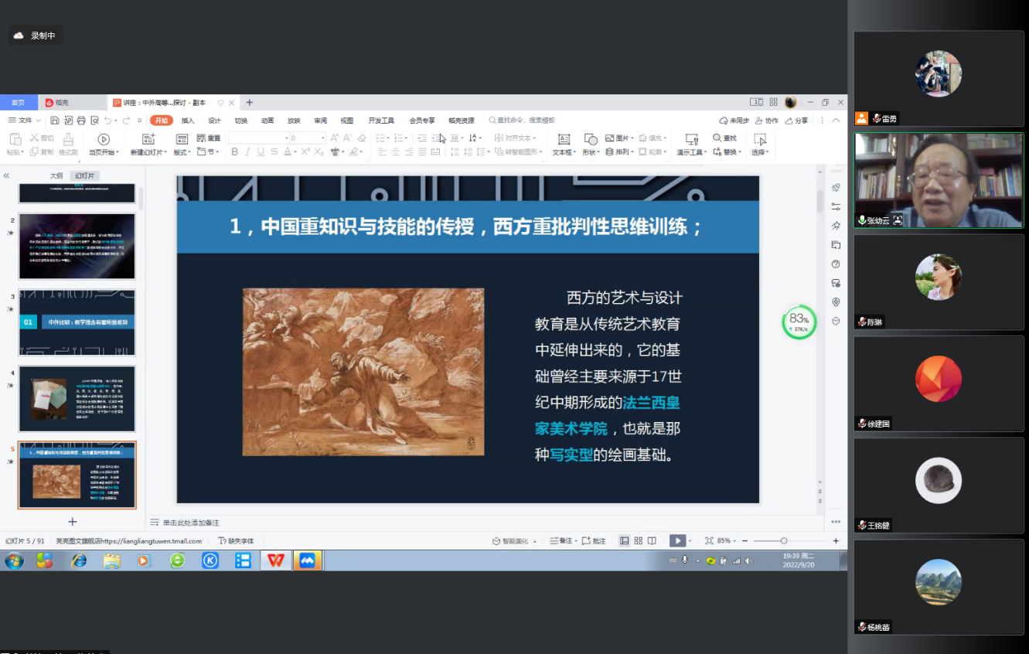Switch to slide sorter view in status bar

click(638, 541)
